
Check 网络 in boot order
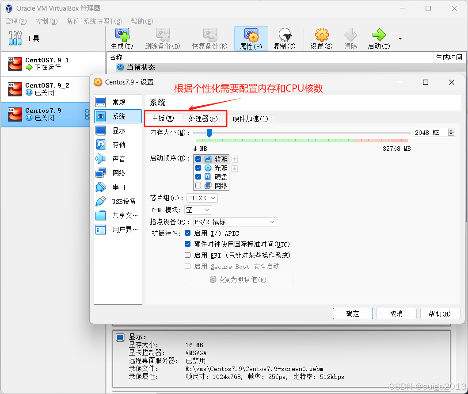(x=198, y=186)
